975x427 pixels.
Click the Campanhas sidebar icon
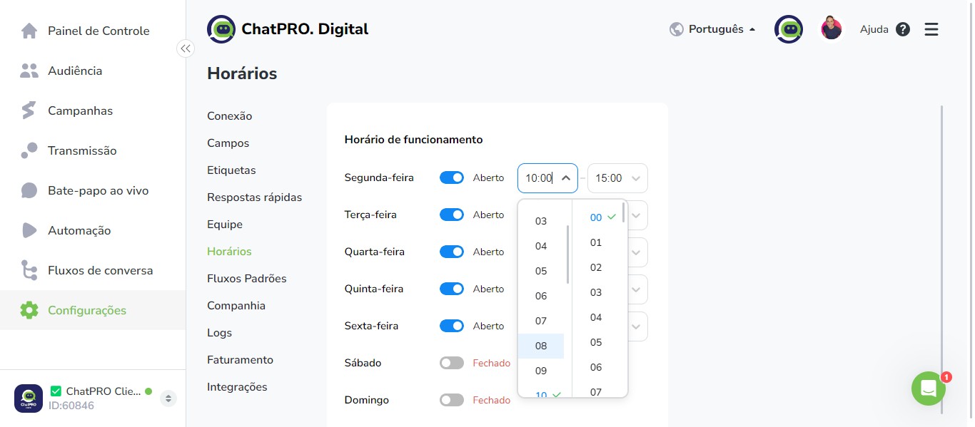[29, 110]
